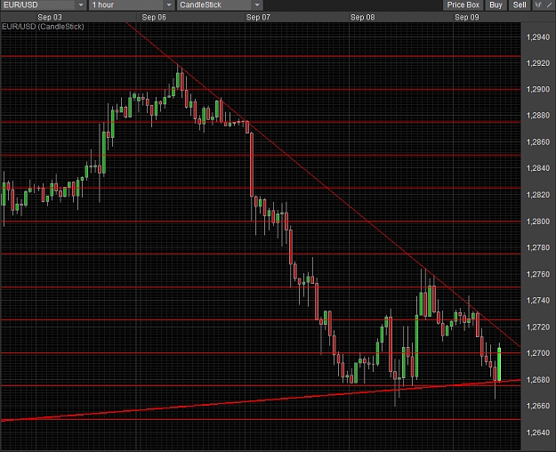Screen dimensions: 556x452
Task: Click the Buy button
Action: 496,5
